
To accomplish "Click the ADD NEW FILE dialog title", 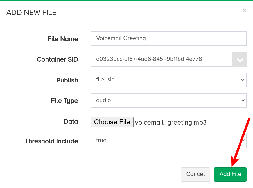I will (x=31, y=13).
